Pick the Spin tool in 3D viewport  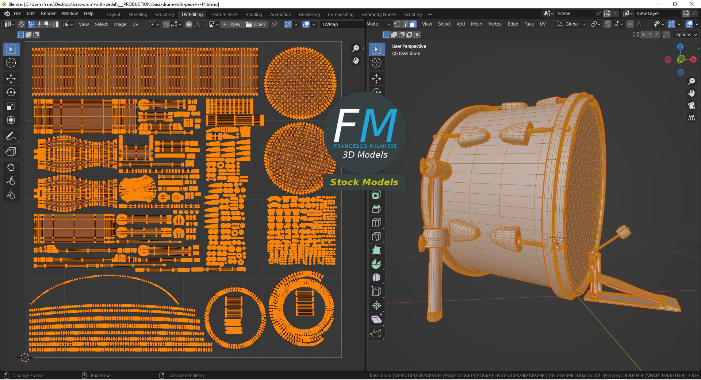click(x=376, y=264)
